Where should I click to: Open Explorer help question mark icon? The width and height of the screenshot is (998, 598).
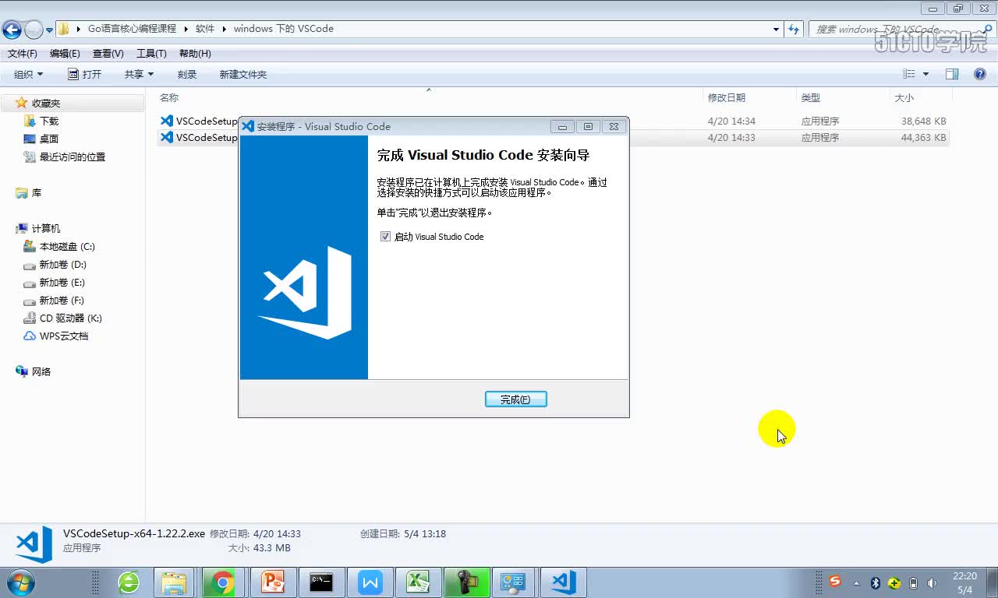tap(980, 74)
